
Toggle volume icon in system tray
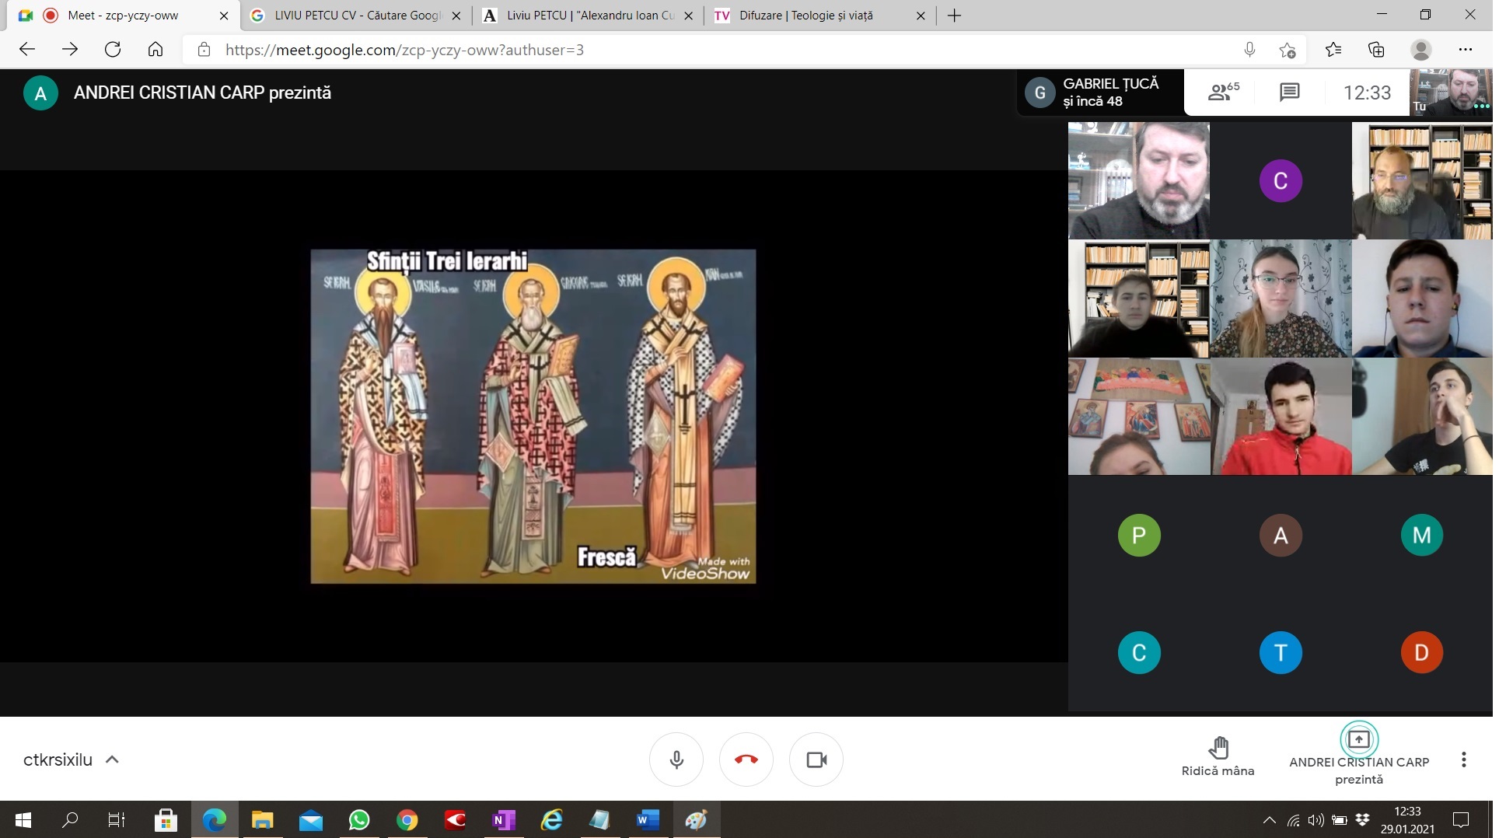[1316, 820]
